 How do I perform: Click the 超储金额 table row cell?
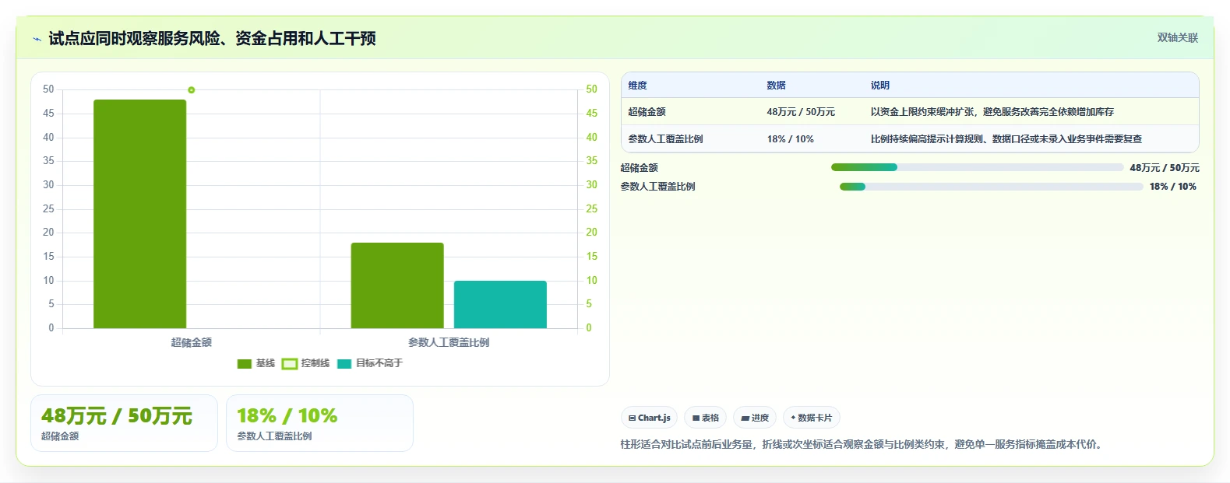click(x=647, y=112)
